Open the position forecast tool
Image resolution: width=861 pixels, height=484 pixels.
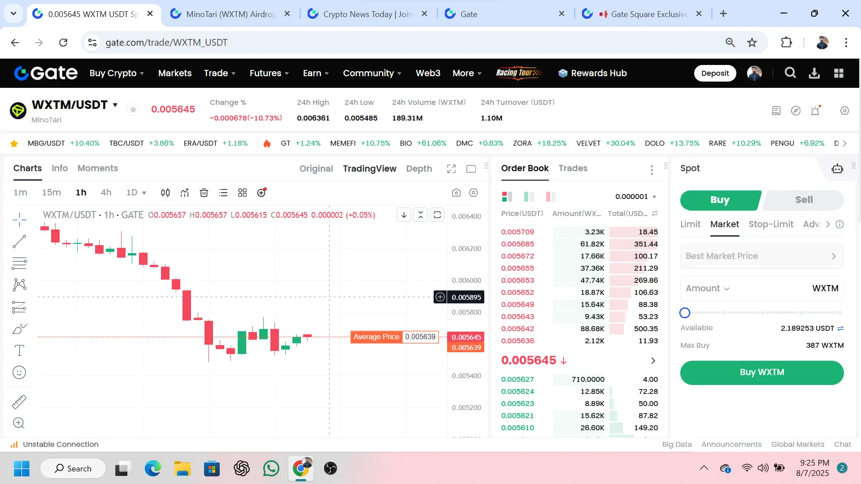(x=19, y=307)
